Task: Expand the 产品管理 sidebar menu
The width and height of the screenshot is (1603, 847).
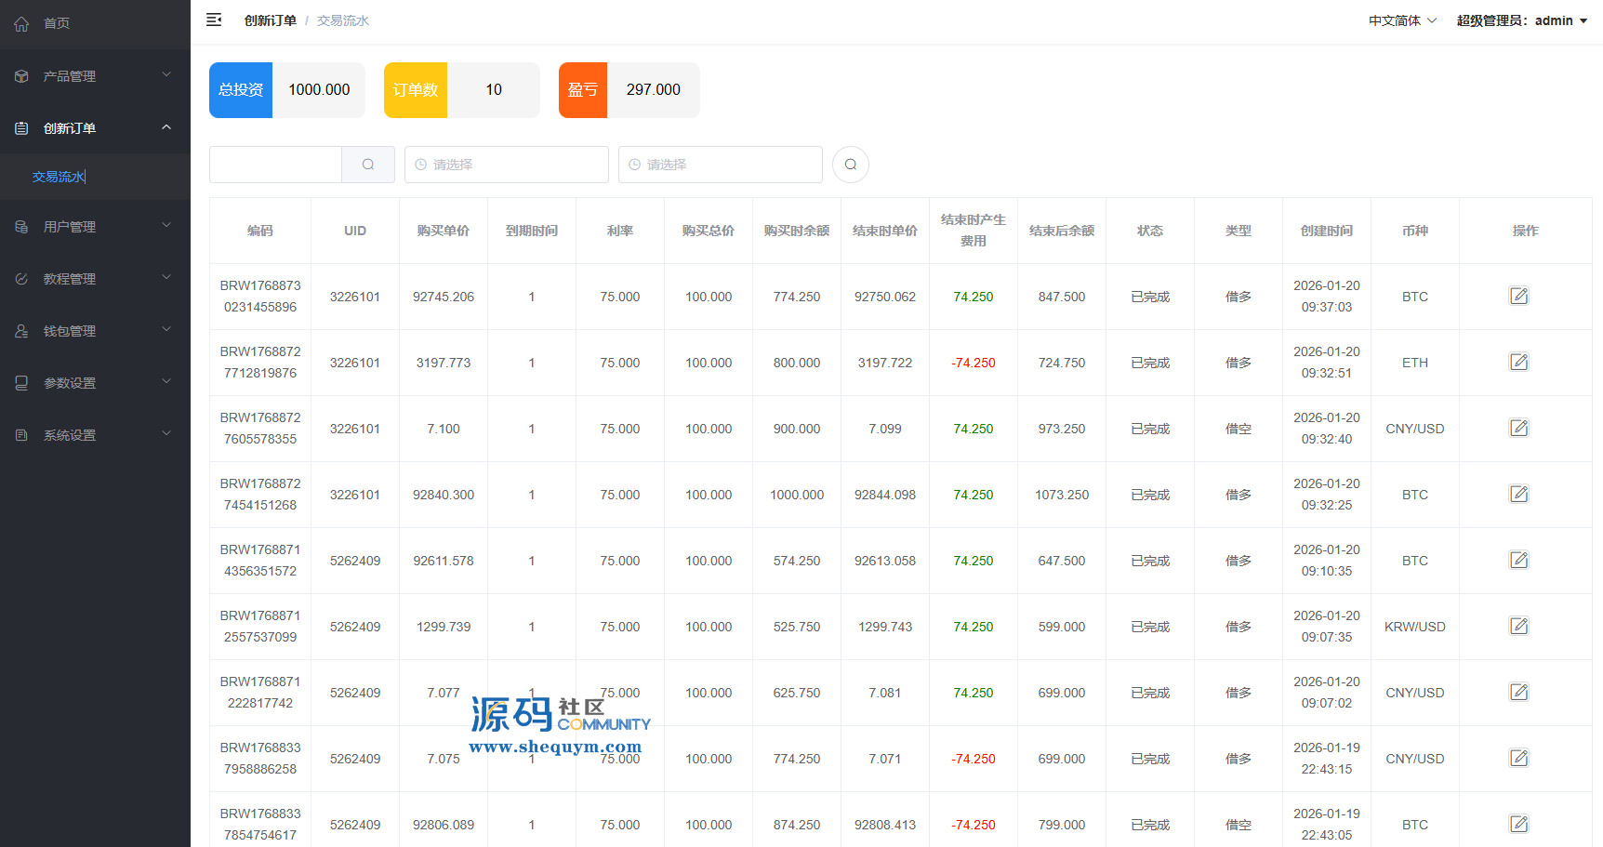Action: point(95,76)
